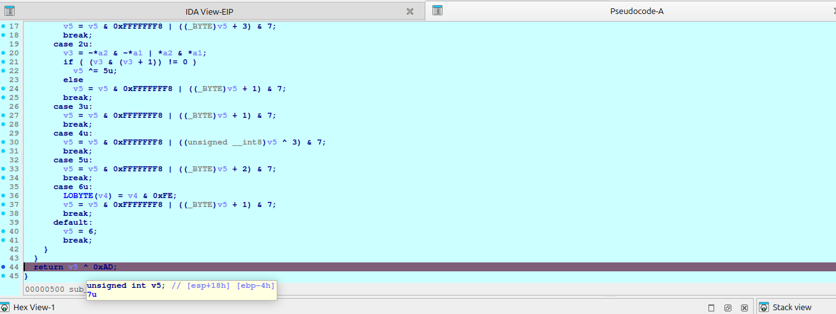836x314 pixels.
Task: Toggle breakpoint dot on line 36
Action: [x=3, y=196]
